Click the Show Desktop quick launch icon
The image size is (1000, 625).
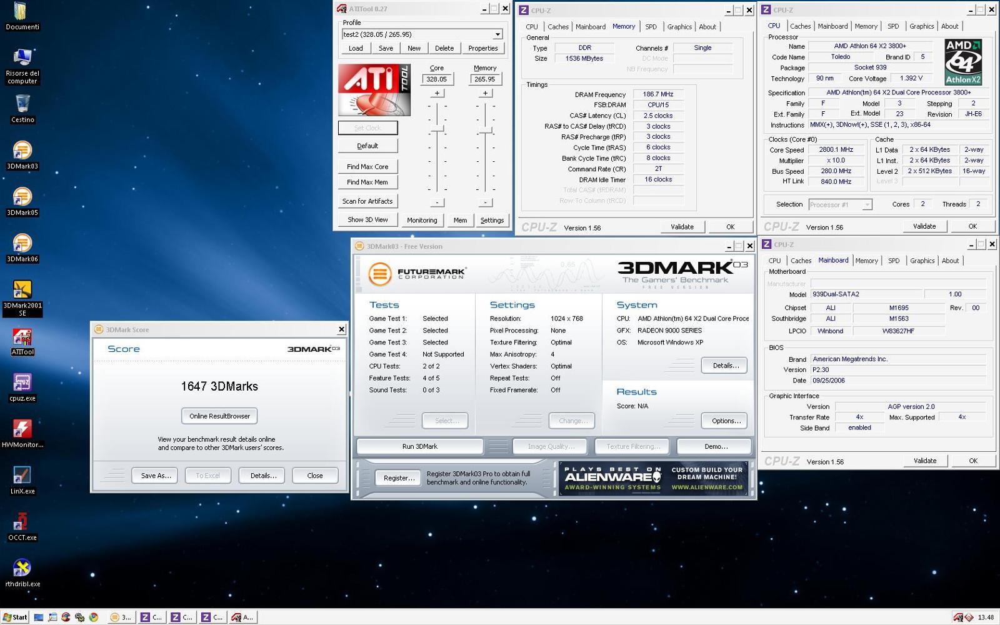tap(39, 617)
